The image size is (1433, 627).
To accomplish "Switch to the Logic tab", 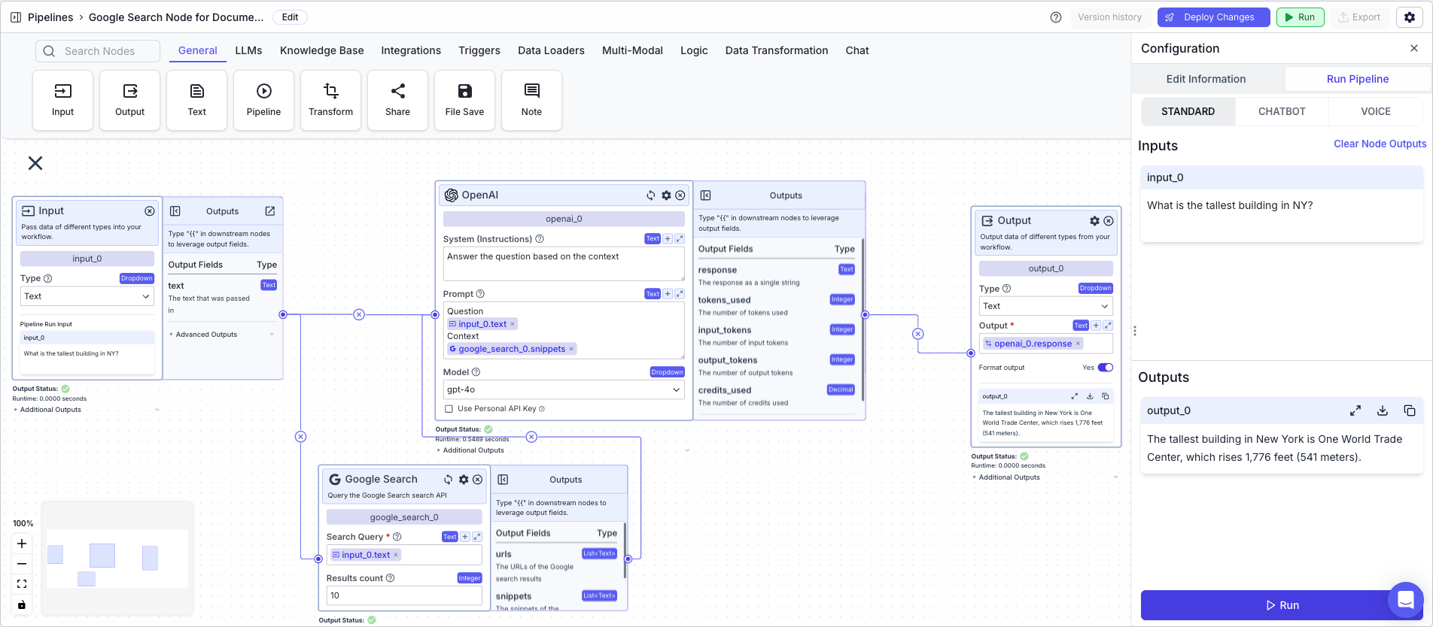I will click(694, 50).
